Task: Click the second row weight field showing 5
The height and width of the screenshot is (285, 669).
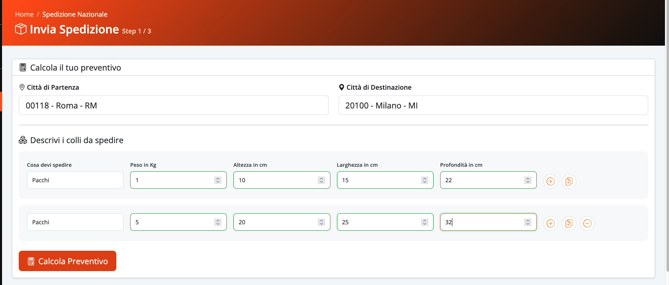Action: [x=178, y=222]
